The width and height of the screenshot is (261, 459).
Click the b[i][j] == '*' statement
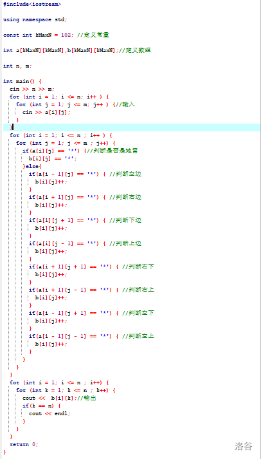53,158
